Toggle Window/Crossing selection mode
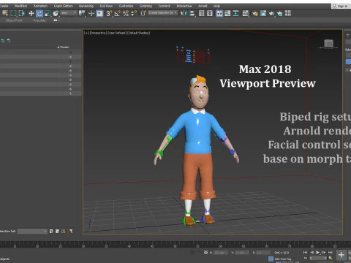Viewport: 351px width, 263px height. pyautogui.click(x=22, y=13)
